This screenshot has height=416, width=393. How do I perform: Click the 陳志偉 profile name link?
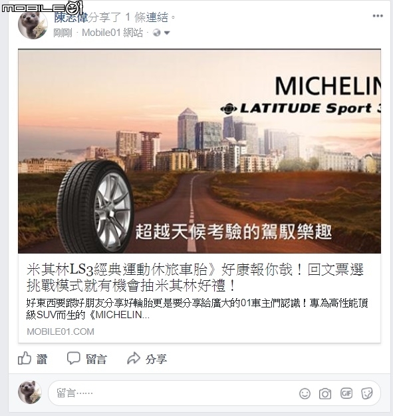point(71,17)
